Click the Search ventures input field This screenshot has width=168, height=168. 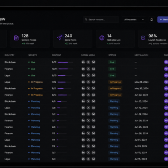(x=101, y=20)
